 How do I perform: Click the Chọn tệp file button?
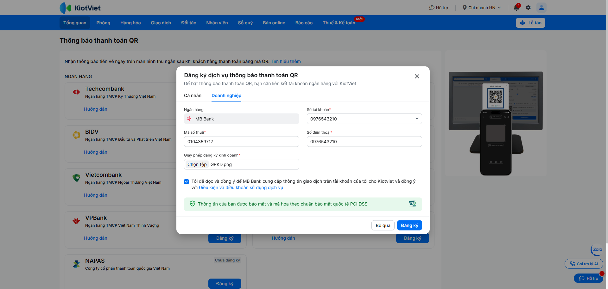click(197, 164)
